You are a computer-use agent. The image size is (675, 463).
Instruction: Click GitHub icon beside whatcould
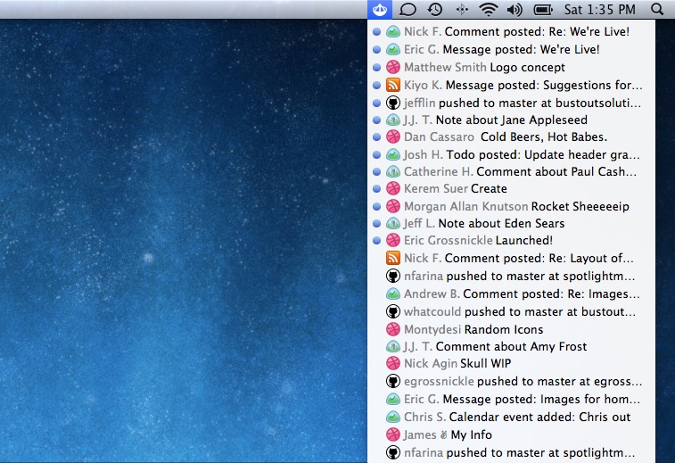[x=392, y=311]
